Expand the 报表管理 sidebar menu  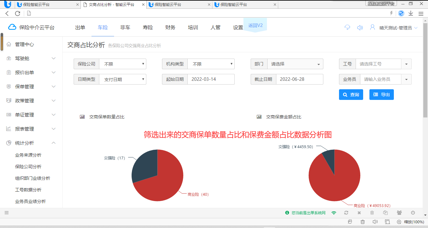[x=31, y=129]
